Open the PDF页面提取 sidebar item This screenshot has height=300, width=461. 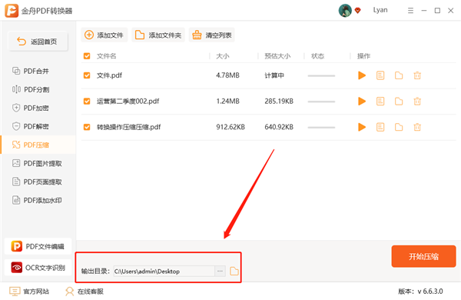[38, 182]
